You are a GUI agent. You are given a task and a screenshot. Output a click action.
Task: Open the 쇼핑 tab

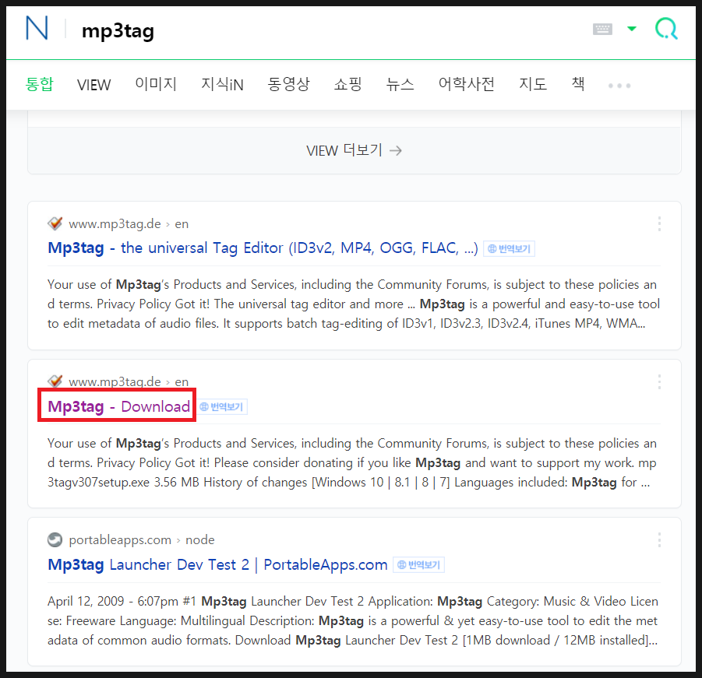pos(347,84)
